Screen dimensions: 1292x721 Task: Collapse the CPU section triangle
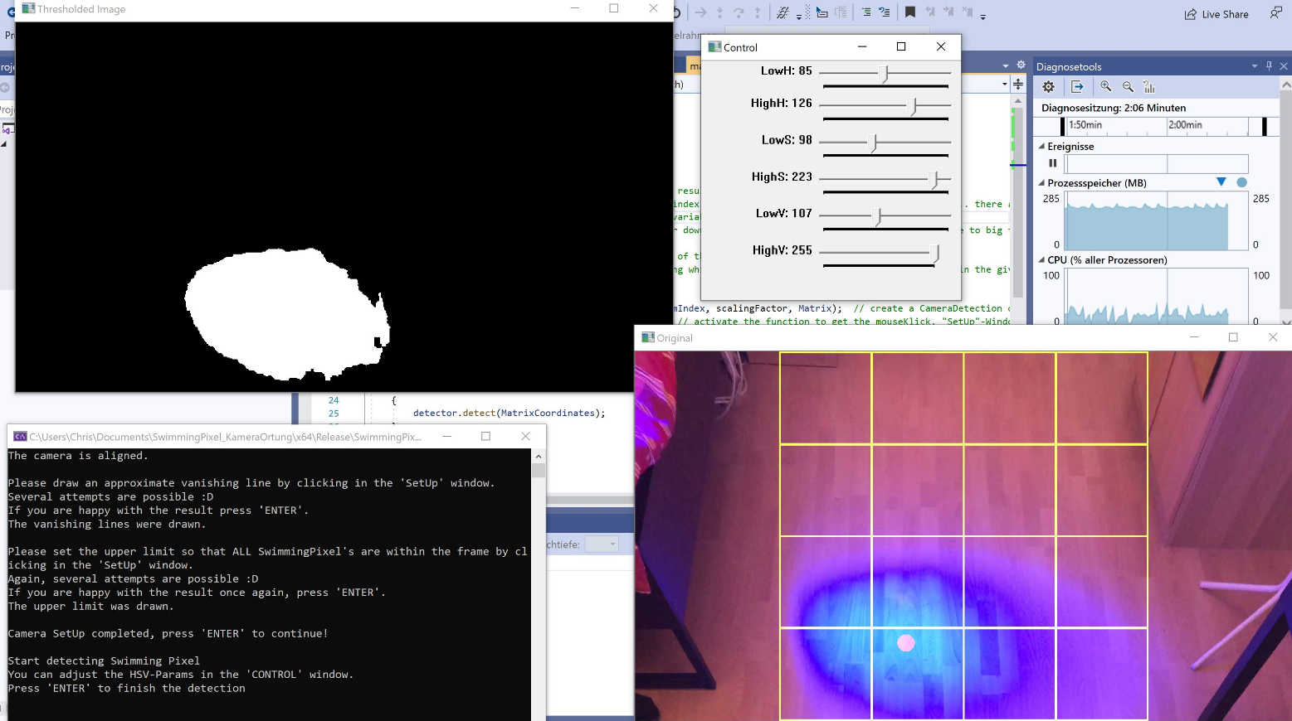1042,259
